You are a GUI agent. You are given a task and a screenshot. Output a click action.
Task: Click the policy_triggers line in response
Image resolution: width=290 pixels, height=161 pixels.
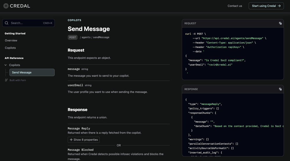click(x=204, y=109)
